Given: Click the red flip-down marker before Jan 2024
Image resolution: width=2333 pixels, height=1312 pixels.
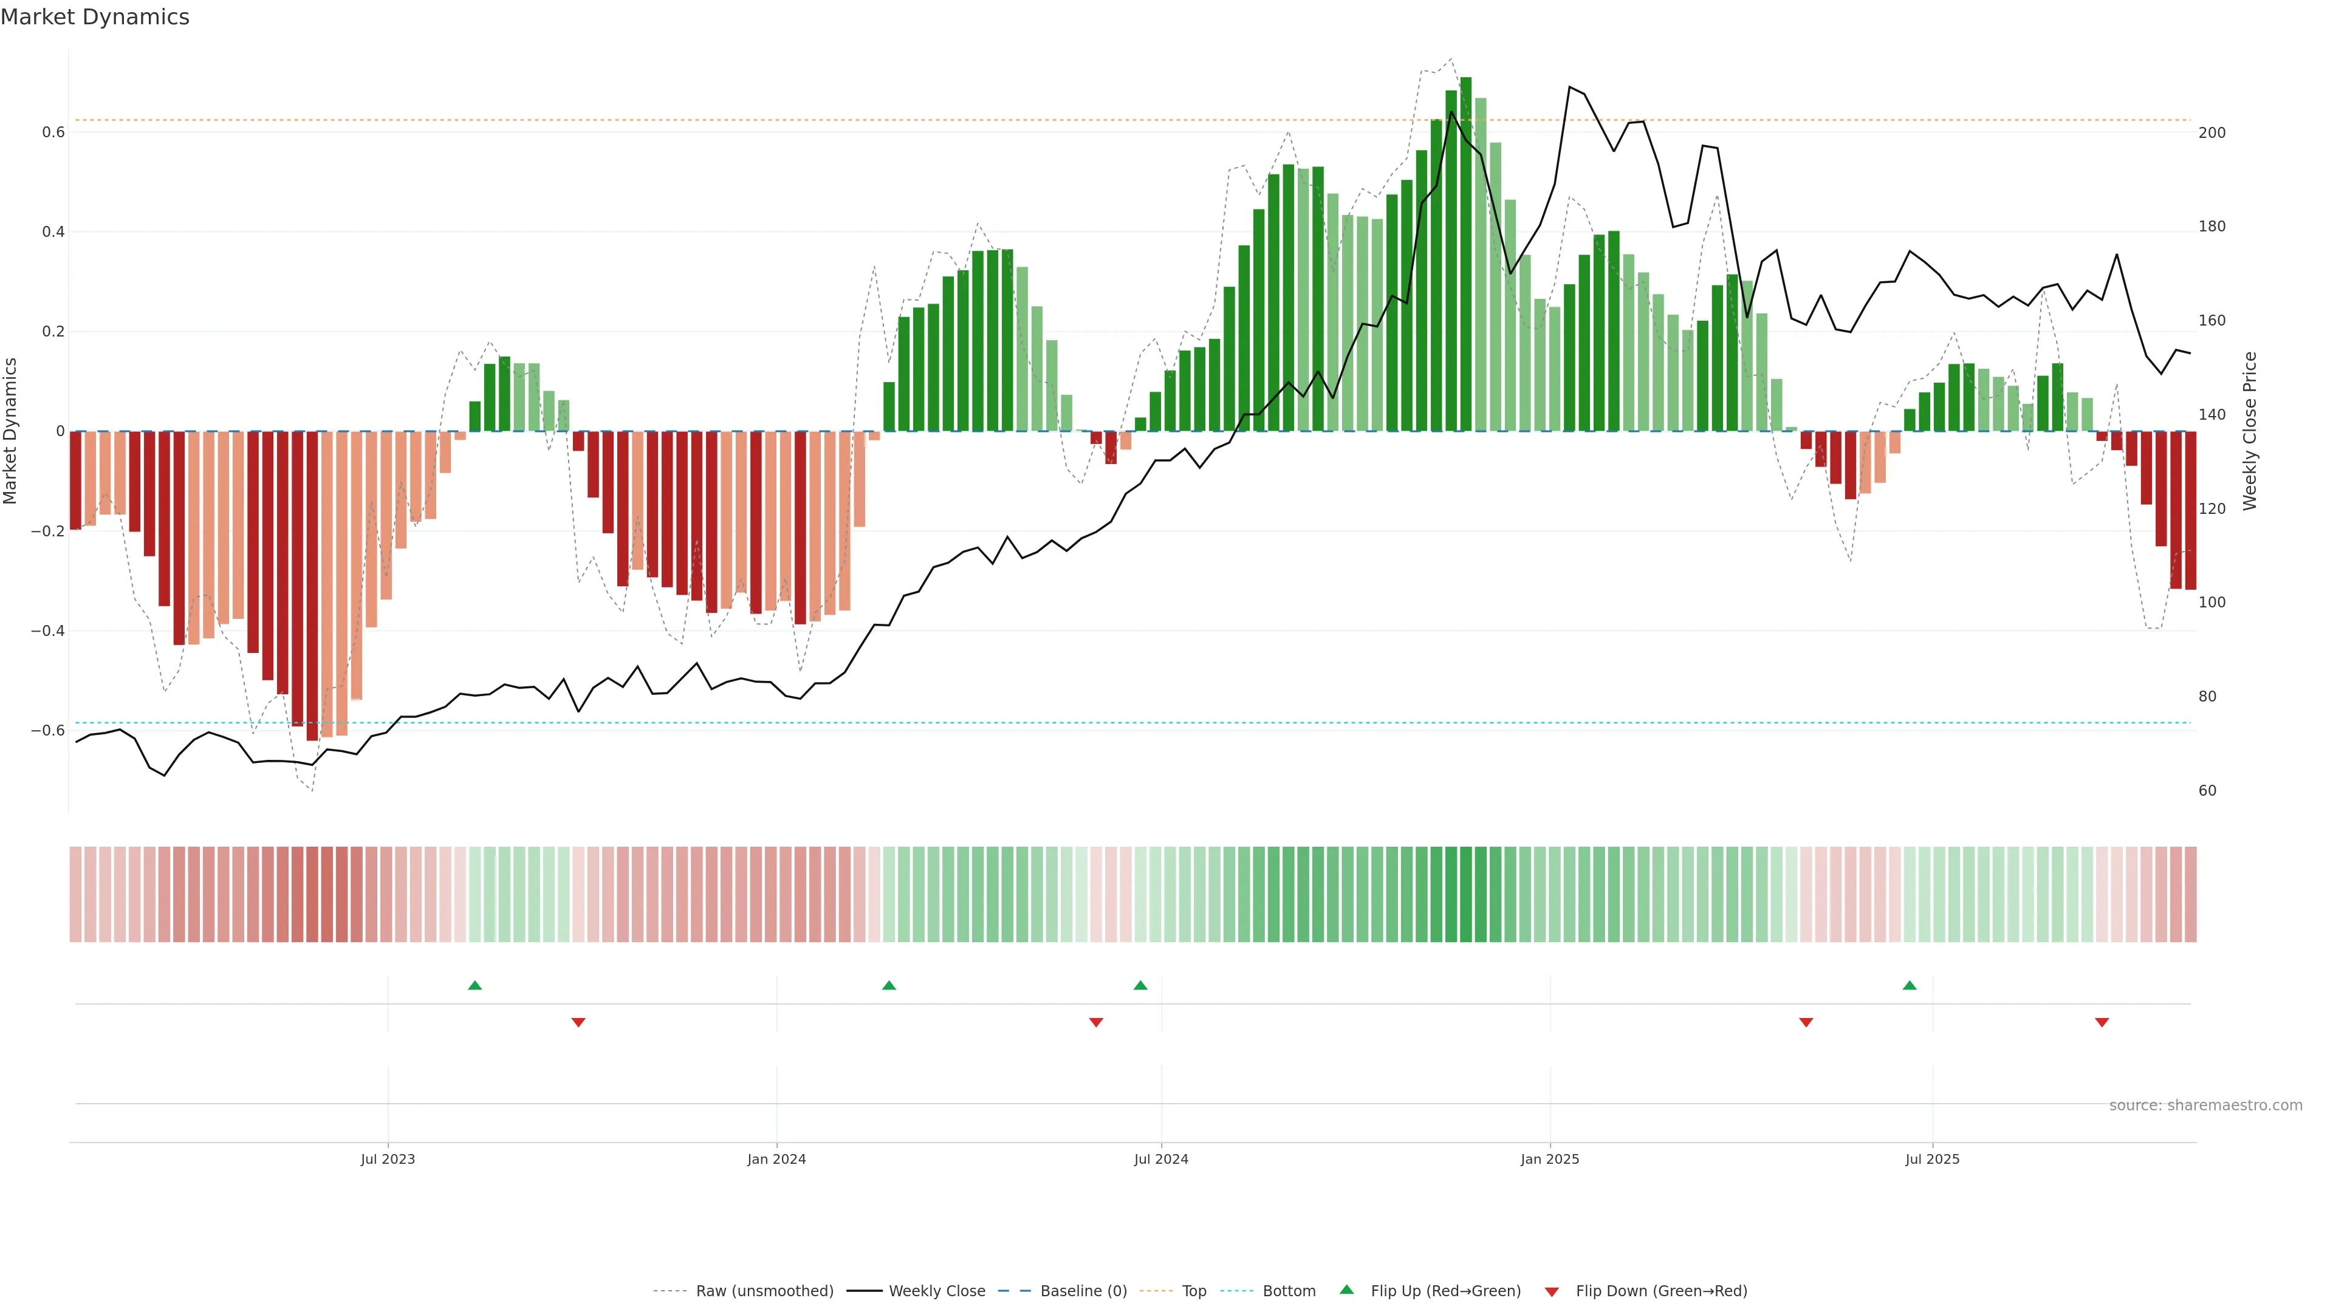Looking at the screenshot, I should (x=579, y=1022).
